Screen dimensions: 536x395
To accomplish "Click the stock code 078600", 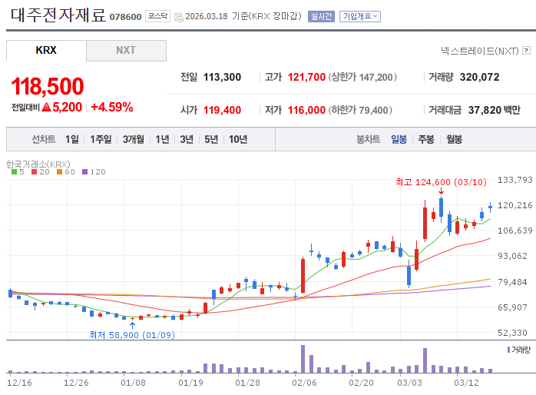I will click(125, 17).
